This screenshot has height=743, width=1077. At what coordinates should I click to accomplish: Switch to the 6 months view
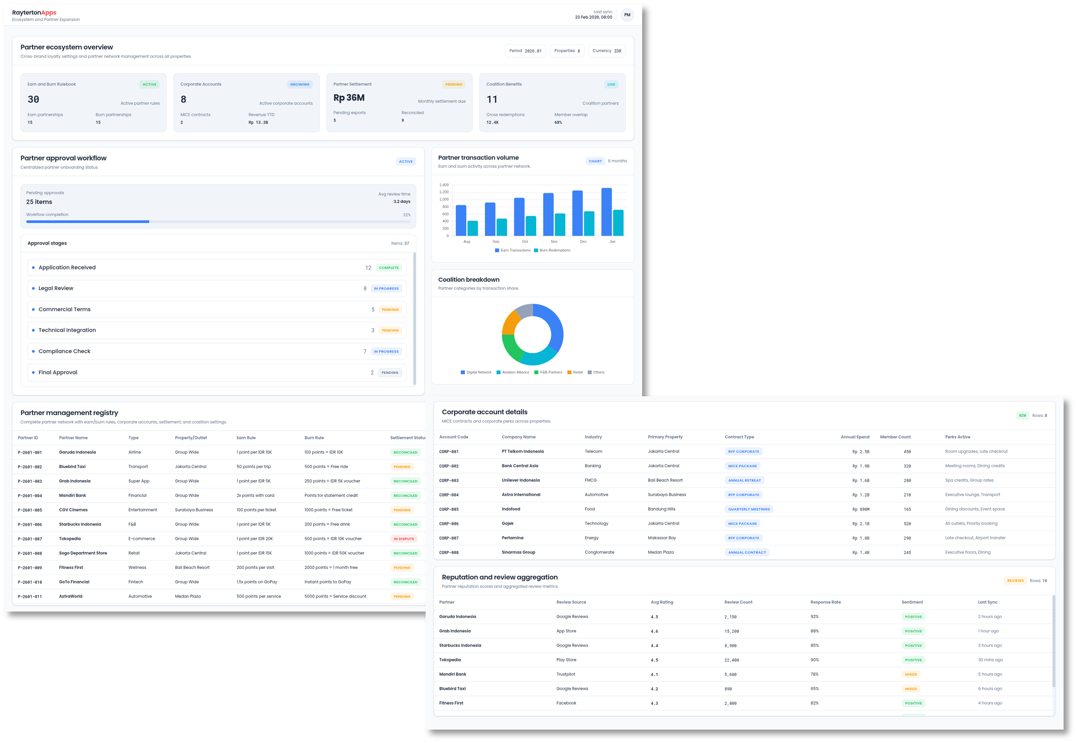617,161
